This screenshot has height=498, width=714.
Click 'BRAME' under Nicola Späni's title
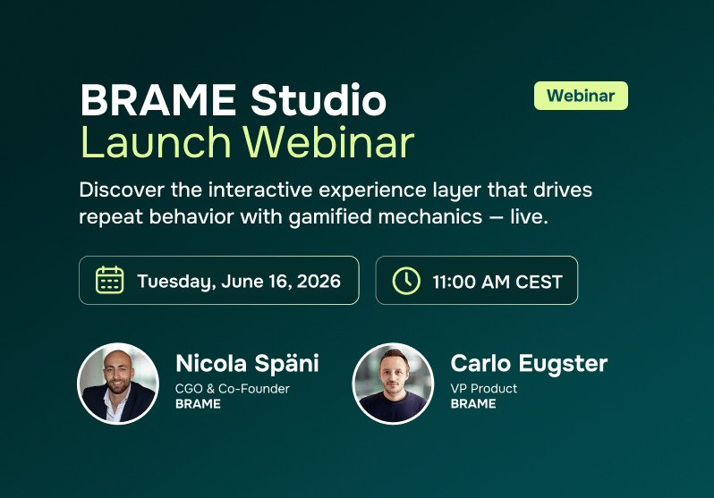[x=198, y=404]
